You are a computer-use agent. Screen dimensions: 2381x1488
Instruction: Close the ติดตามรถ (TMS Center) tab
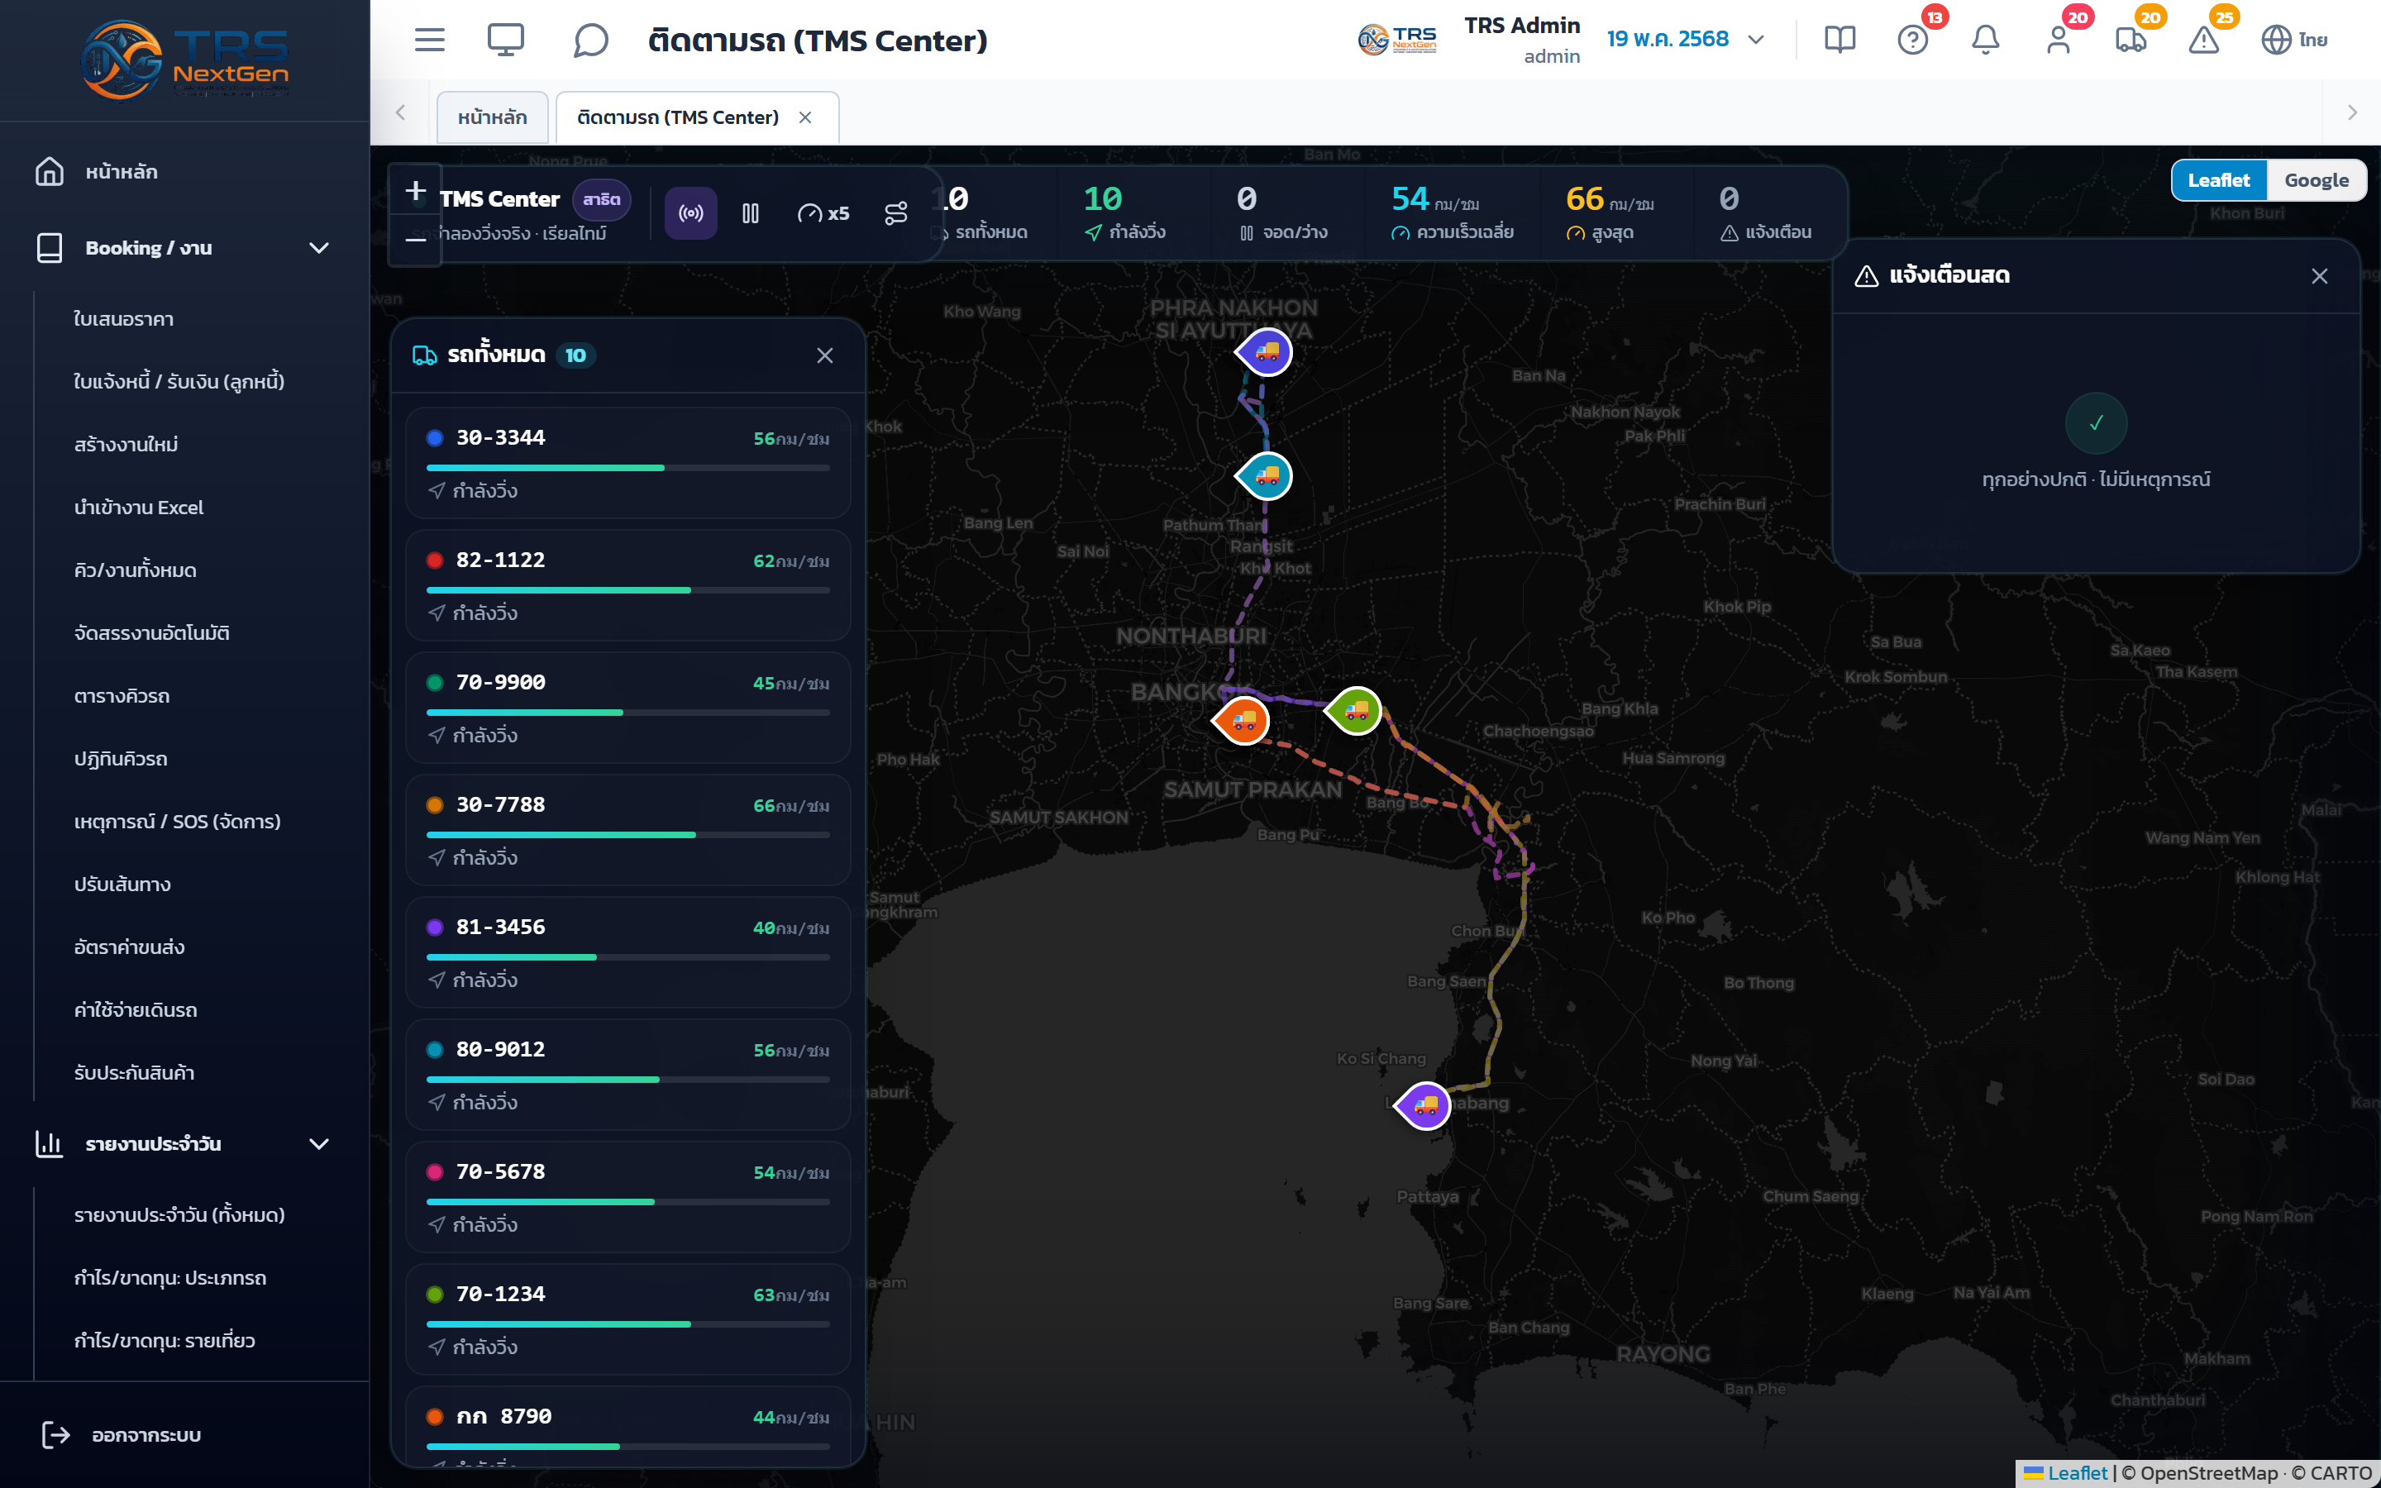click(804, 117)
